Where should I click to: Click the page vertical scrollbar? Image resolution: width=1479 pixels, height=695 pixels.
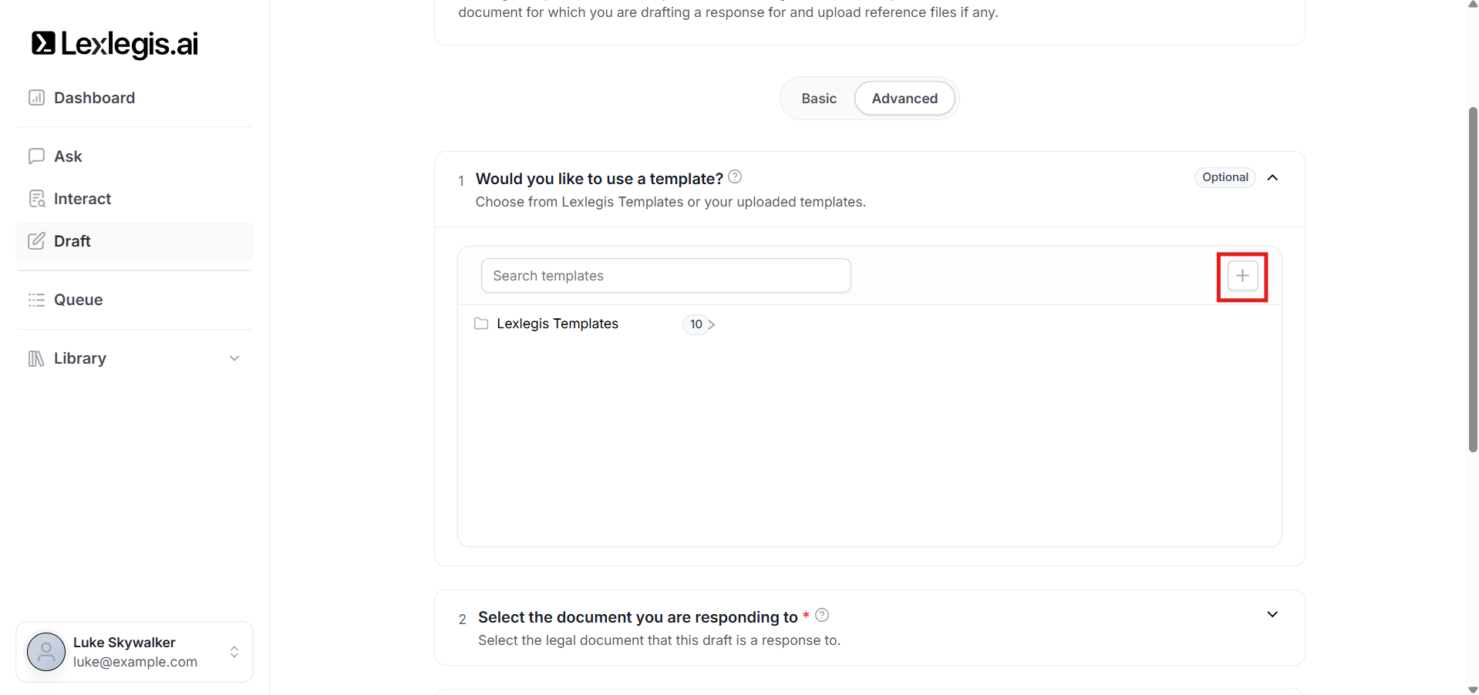click(1472, 277)
